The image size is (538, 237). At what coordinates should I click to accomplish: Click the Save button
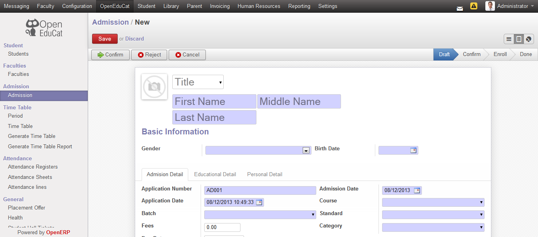tap(104, 39)
